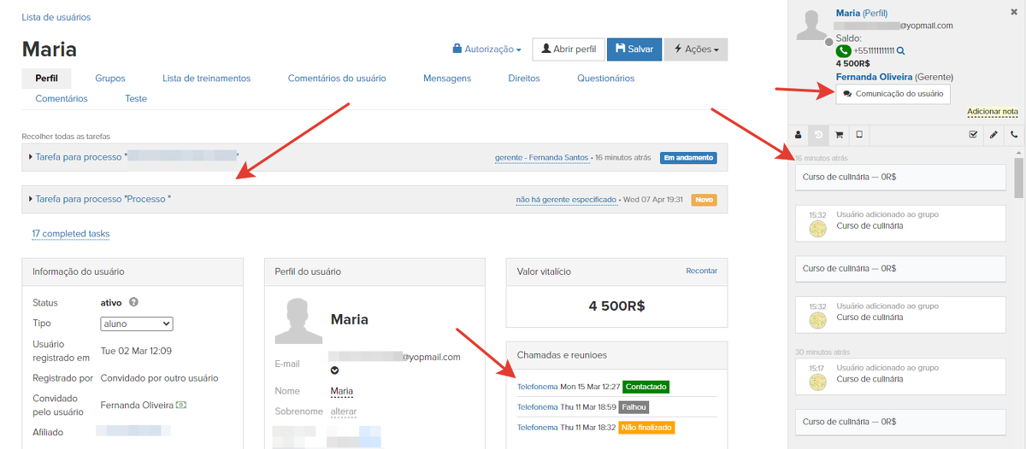This screenshot has height=449, width=1026.
Task: Open the history clock tab in sidebar
Action: click(x=818, y=135)
